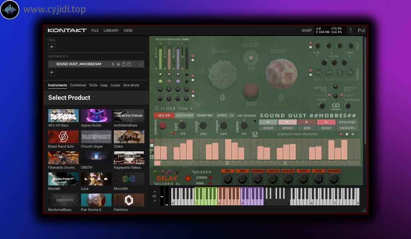Image resolution: width=411 pixels, height=239 pixels.
Task: Select the ArchitectsBass product
Action: (x=129, y=118)
